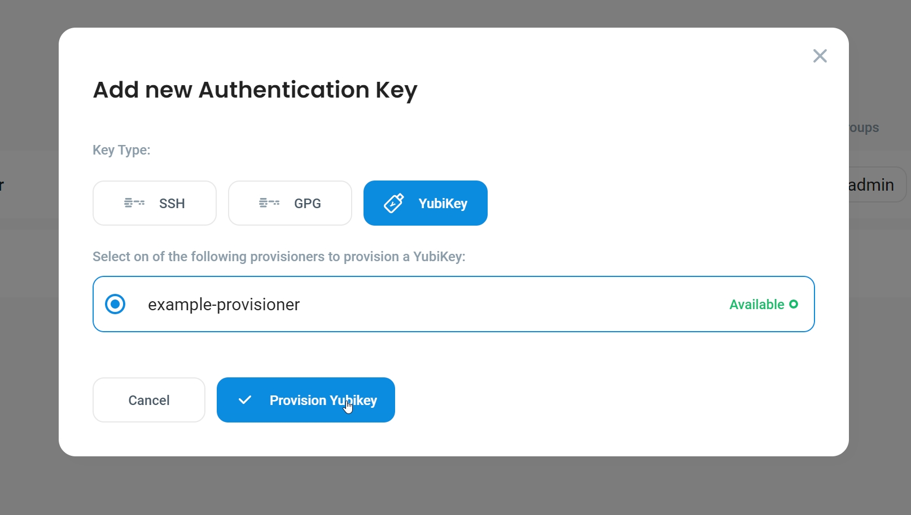This screenshot has width=911, height=515.
Task: Select the YubiKey label text
Action: click(x=443, y=204)
